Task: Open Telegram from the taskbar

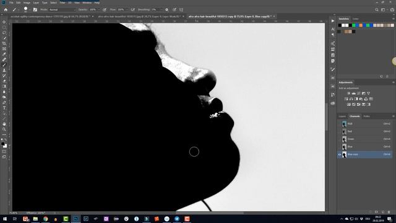Action: (177, 219)
